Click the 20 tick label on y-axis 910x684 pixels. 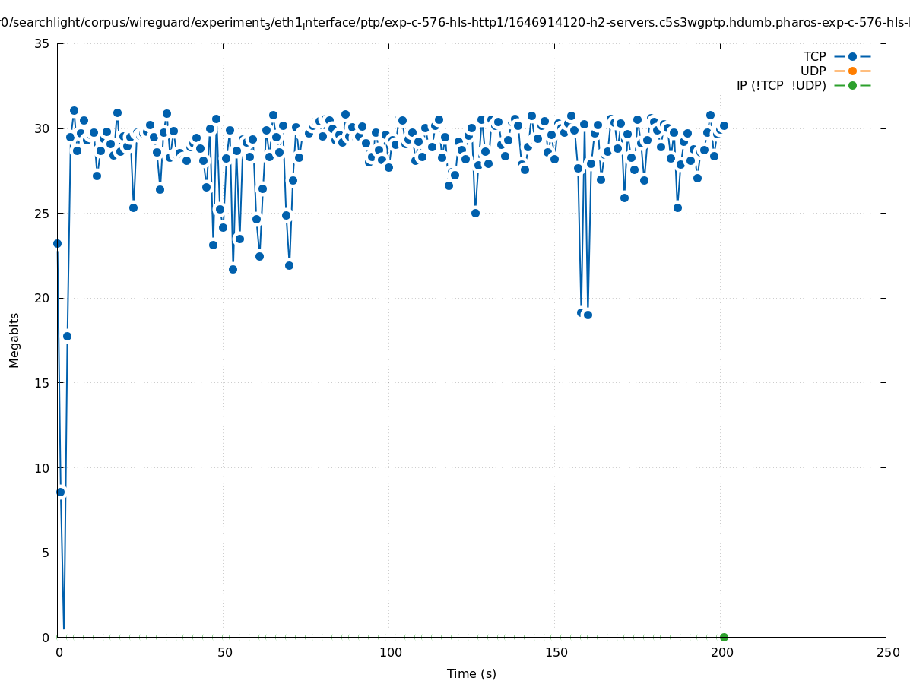[x=43, y=298]
